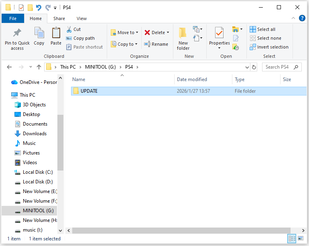Open the Delete dropdown arrow
Image resolution: width=309 pixels, height=246 pixels.
click(168, 33)
